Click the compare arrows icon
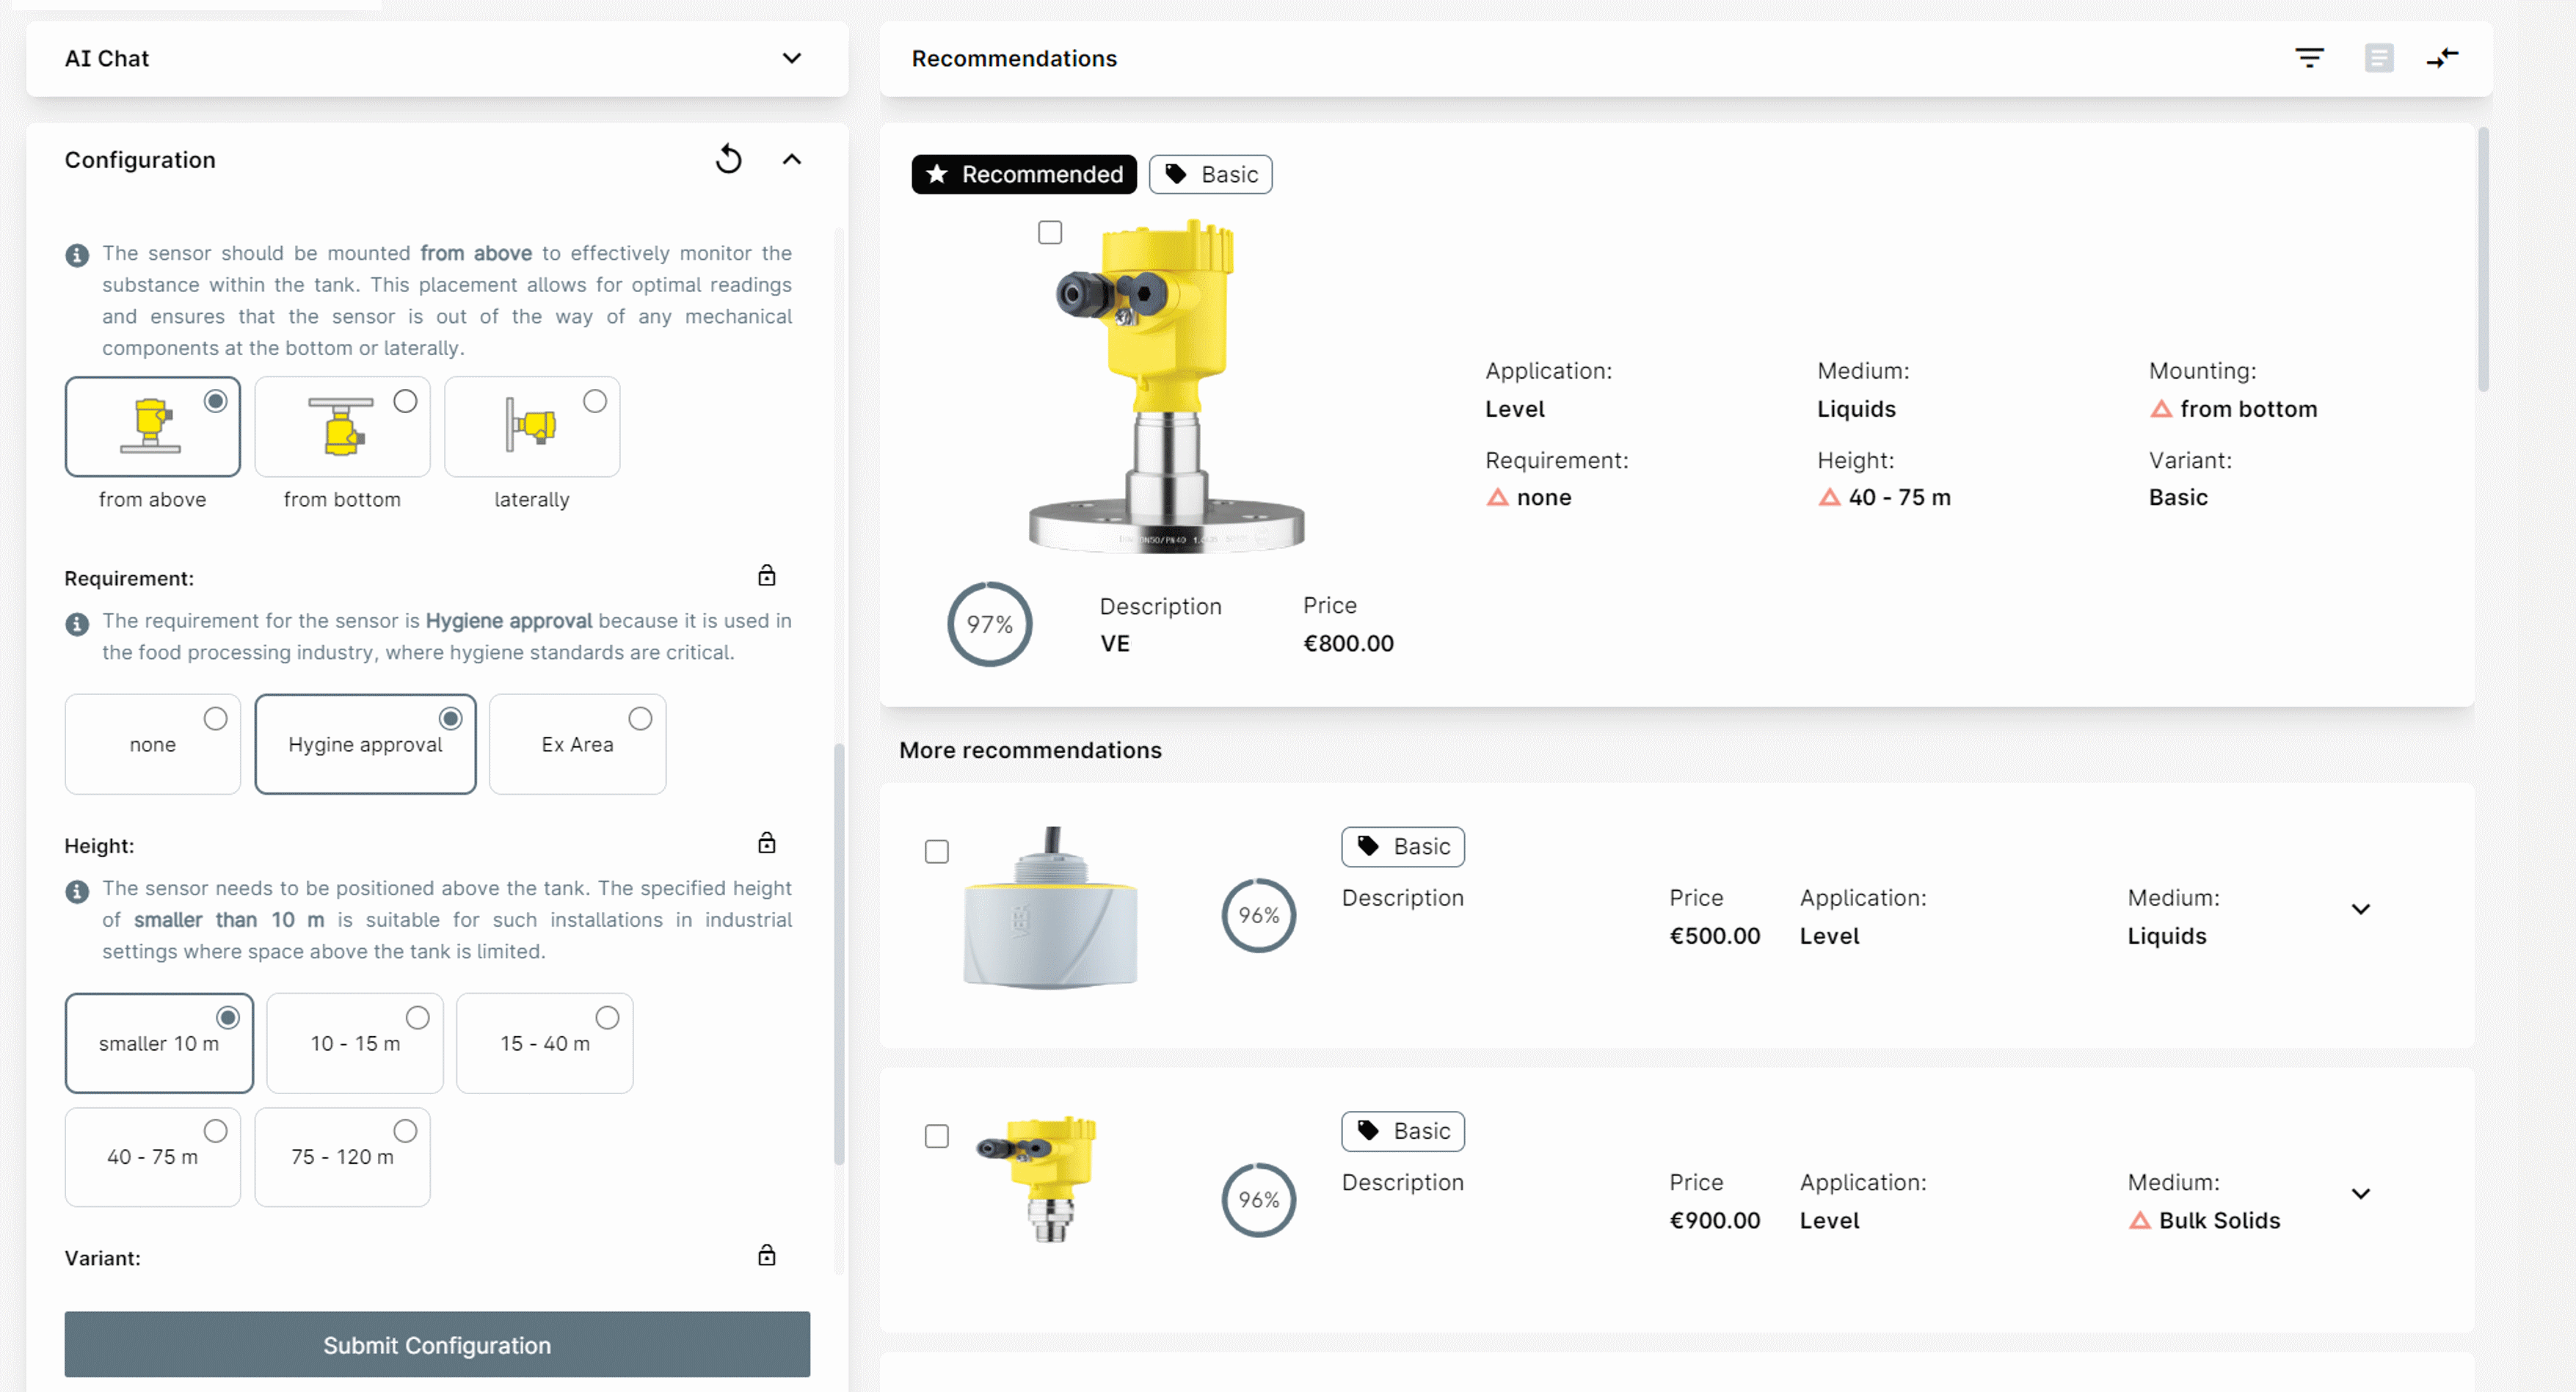Viewport: 2576px width, 1392px height. (2442, 58)
